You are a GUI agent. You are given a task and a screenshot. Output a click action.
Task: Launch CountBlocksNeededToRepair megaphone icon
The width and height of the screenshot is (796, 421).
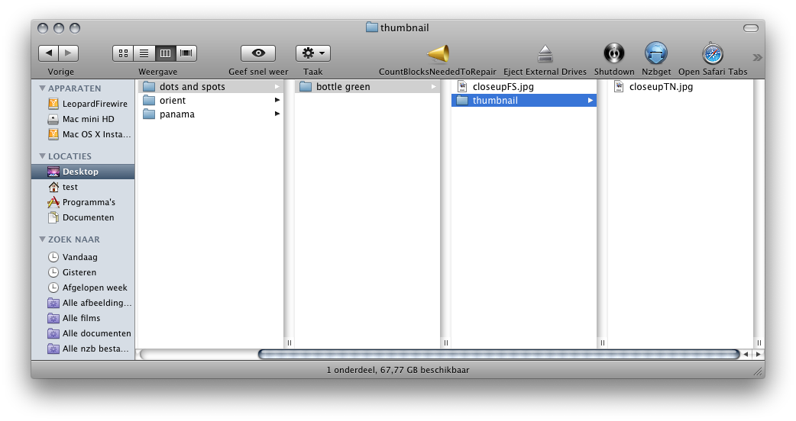[x=438, y=53]
